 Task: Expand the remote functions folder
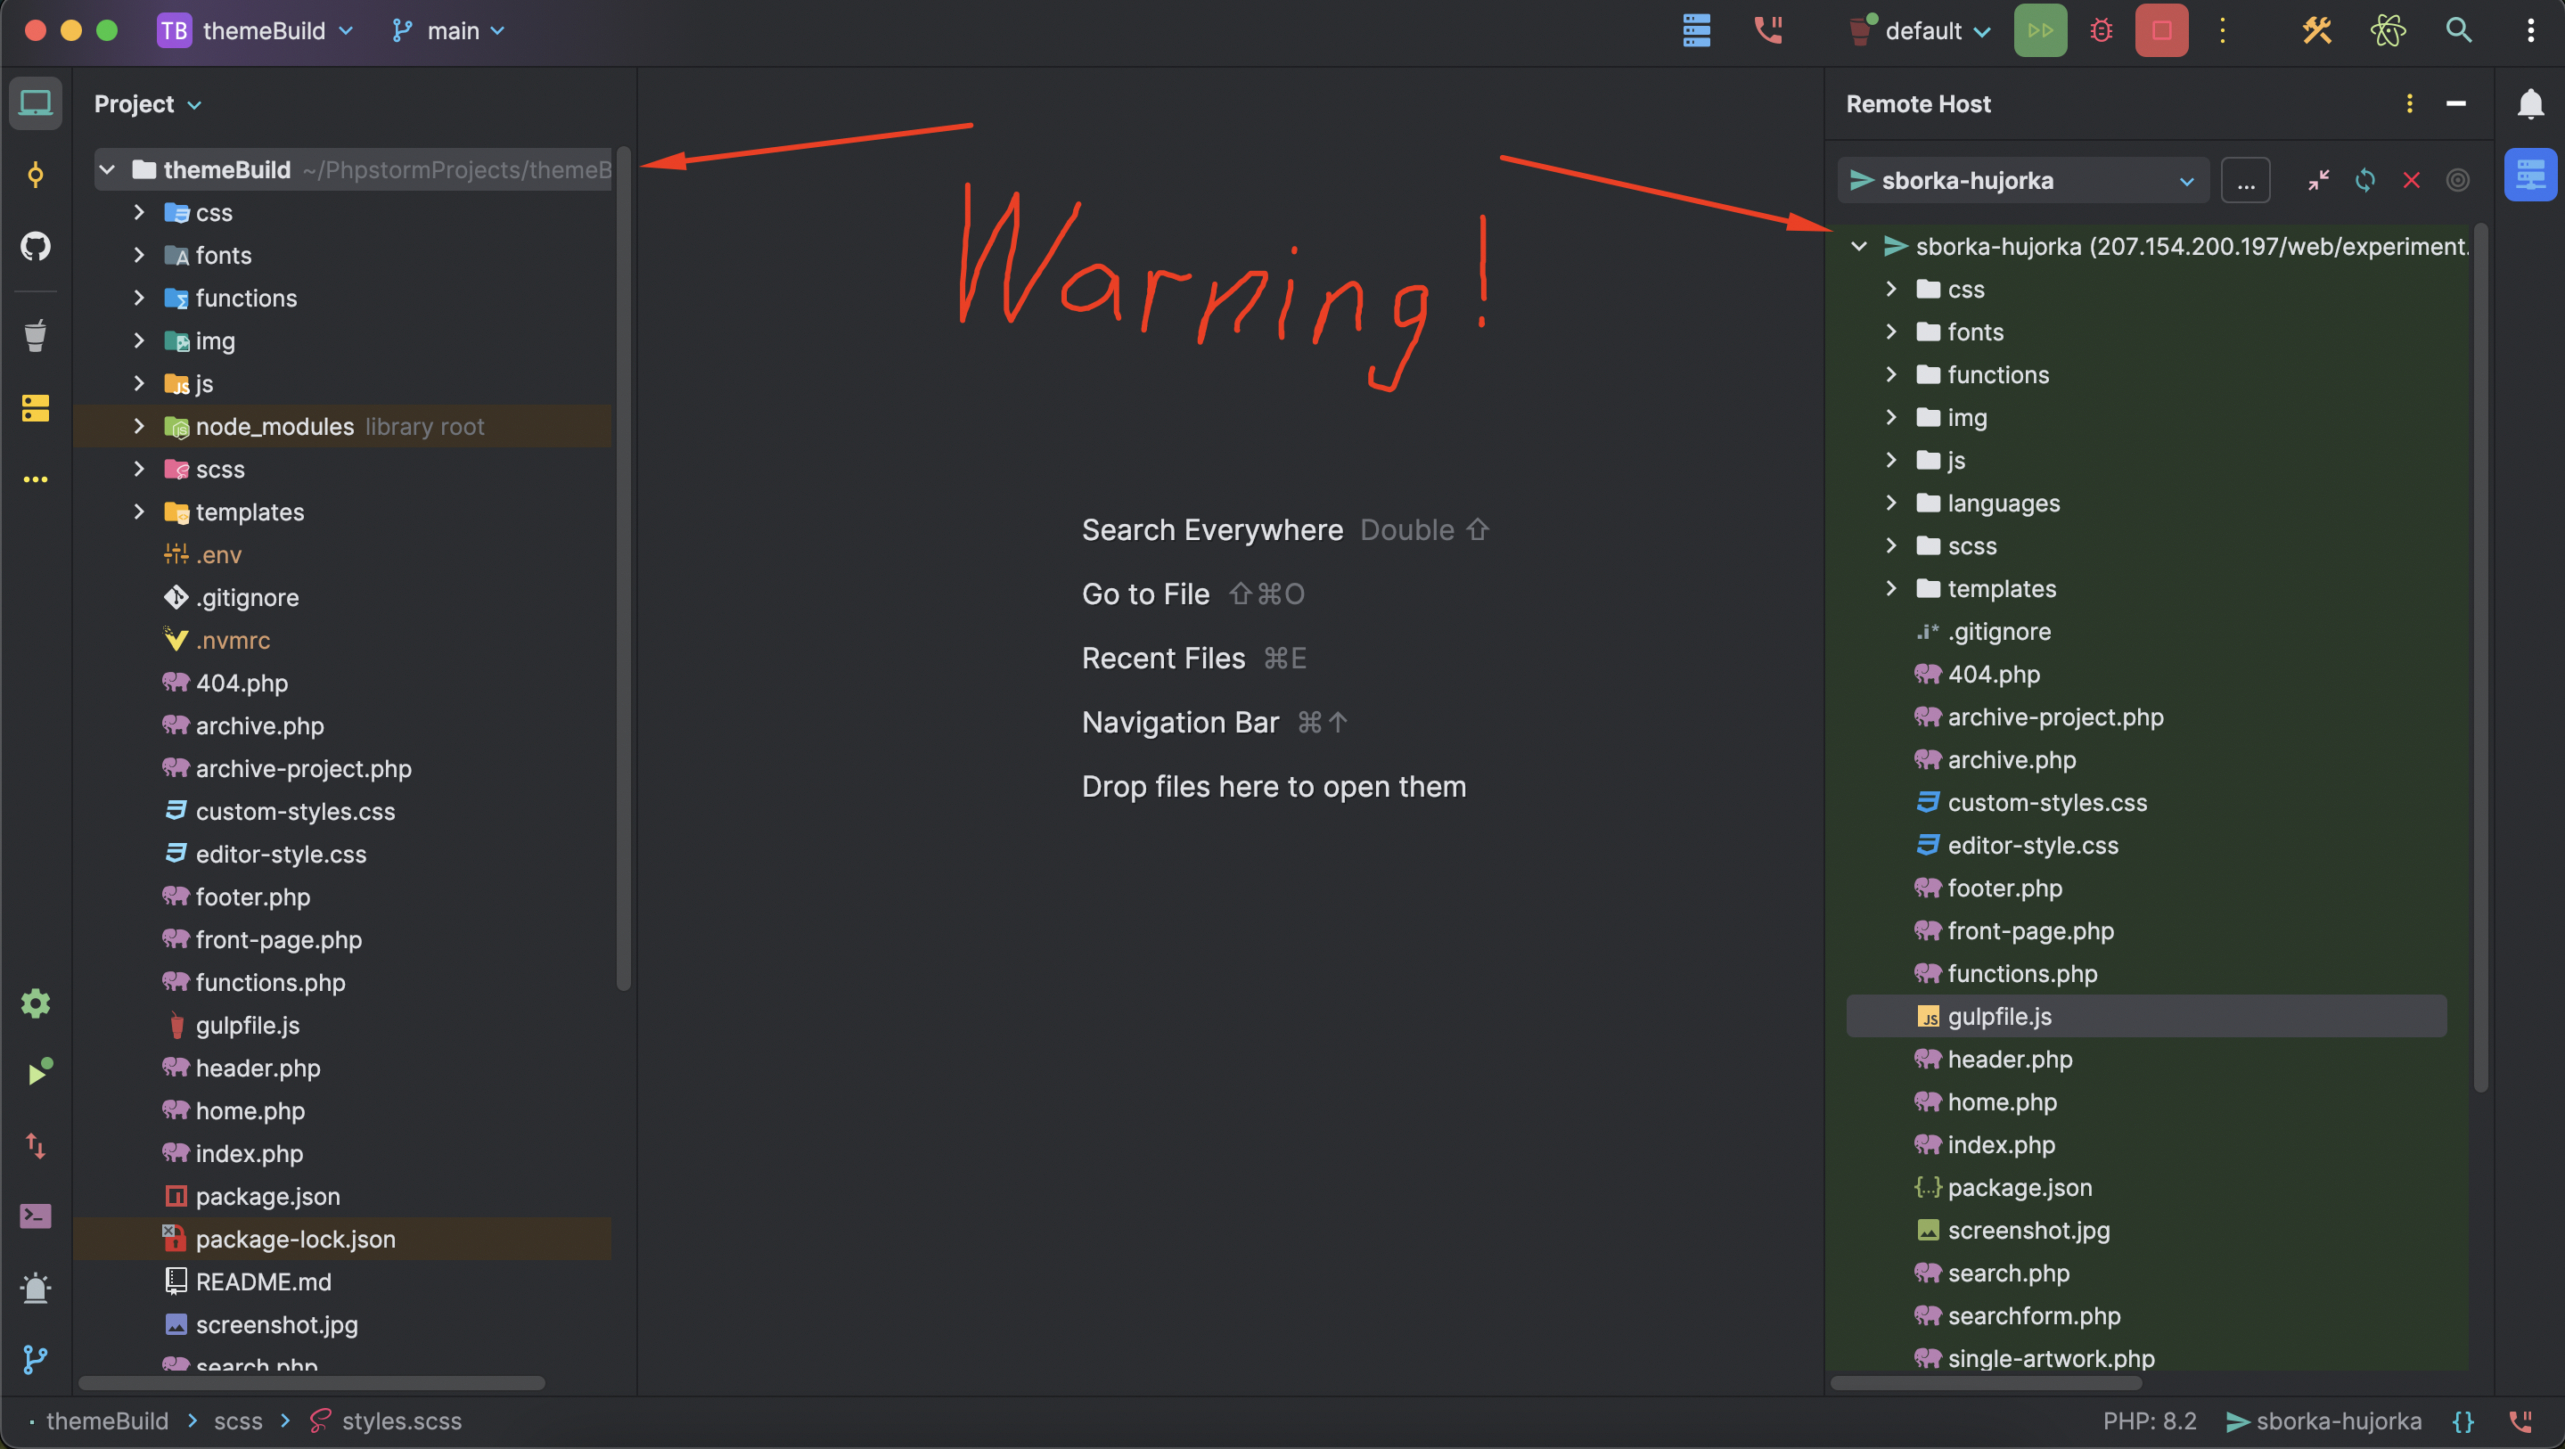[x=1891, y=374]
